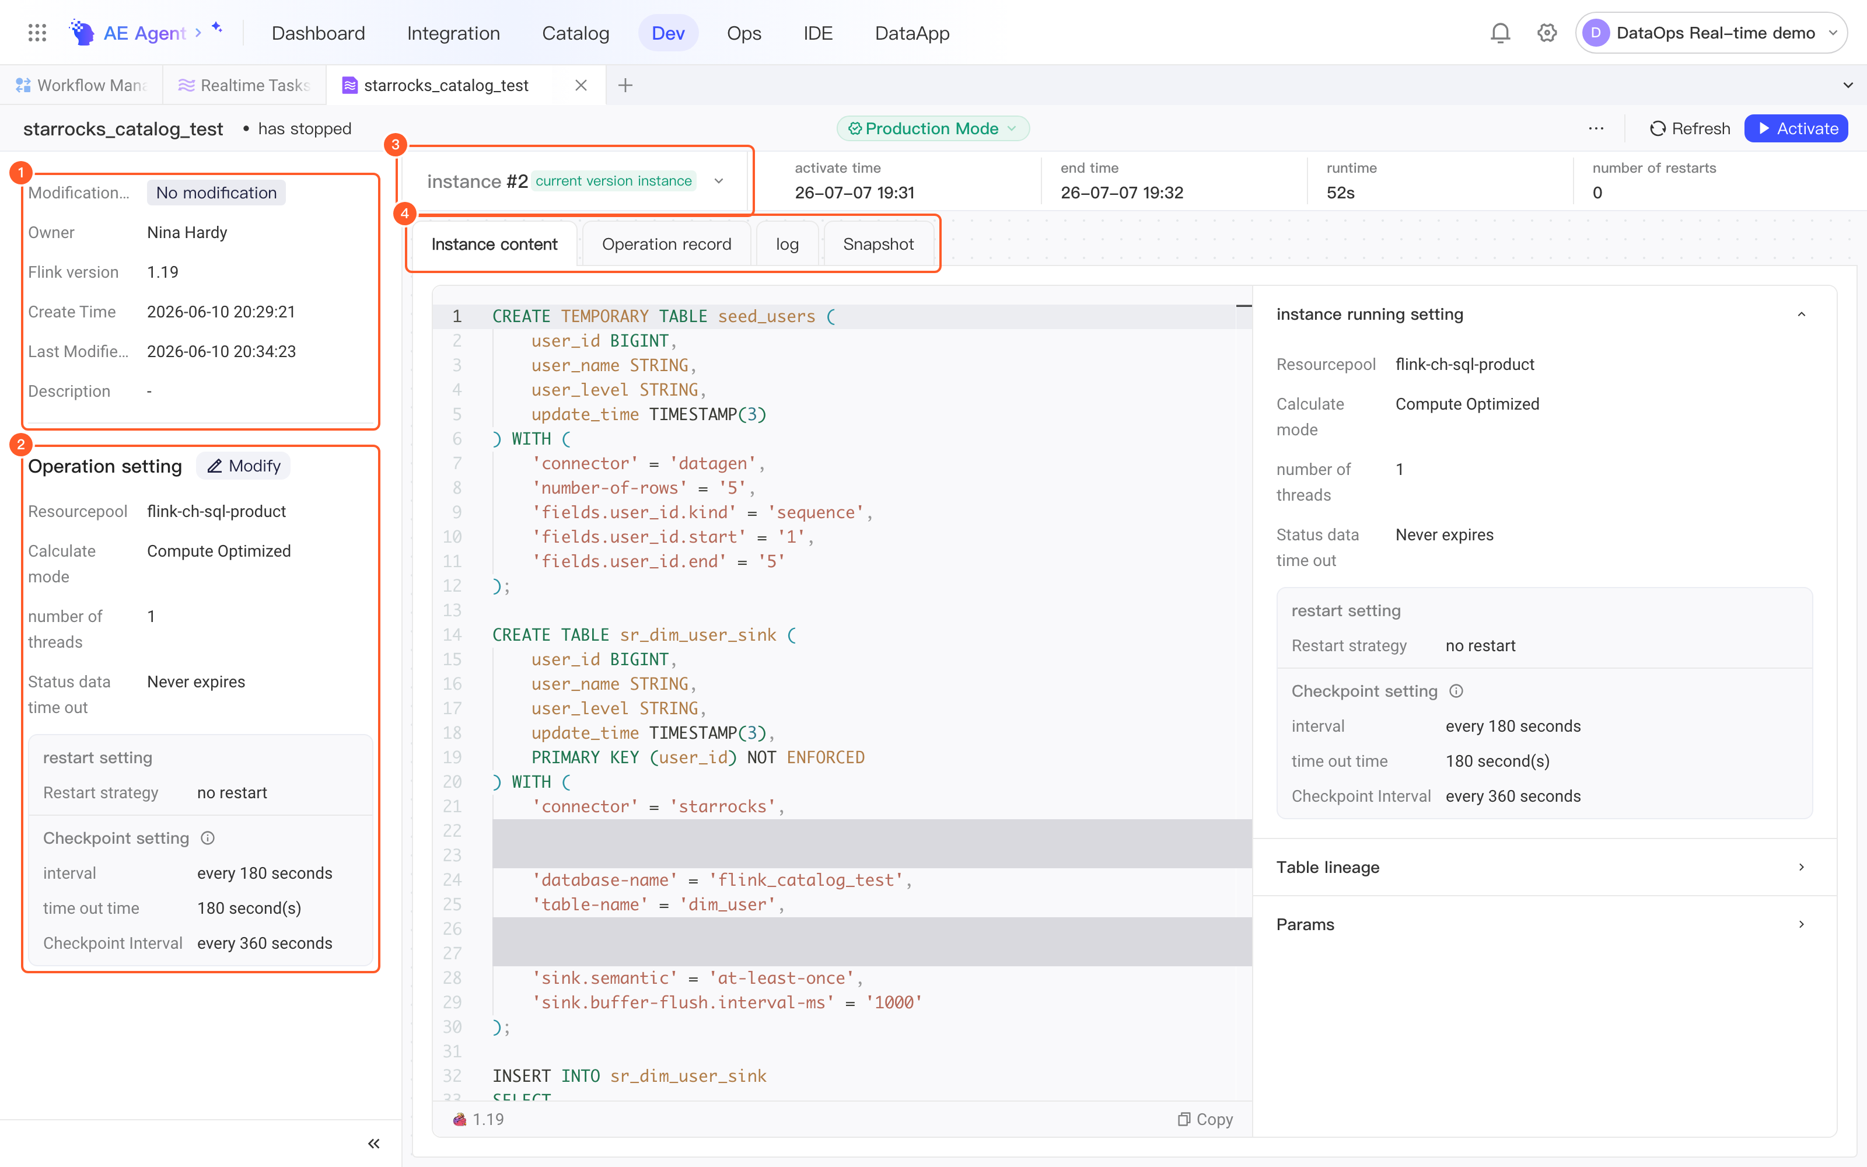Click the Checkpoint setting info icon in left panel
The height and width of the screenshot is (1167, 1867).
208,838
